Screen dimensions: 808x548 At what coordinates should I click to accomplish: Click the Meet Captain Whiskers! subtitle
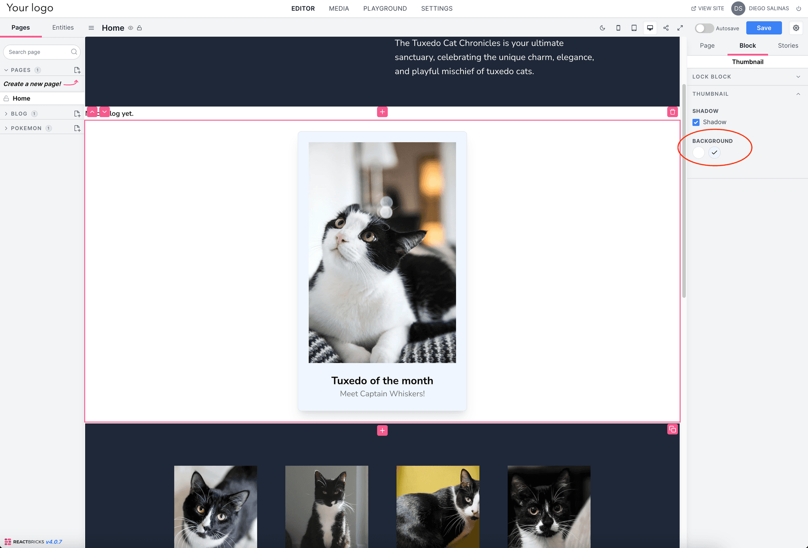click(382, 394)
